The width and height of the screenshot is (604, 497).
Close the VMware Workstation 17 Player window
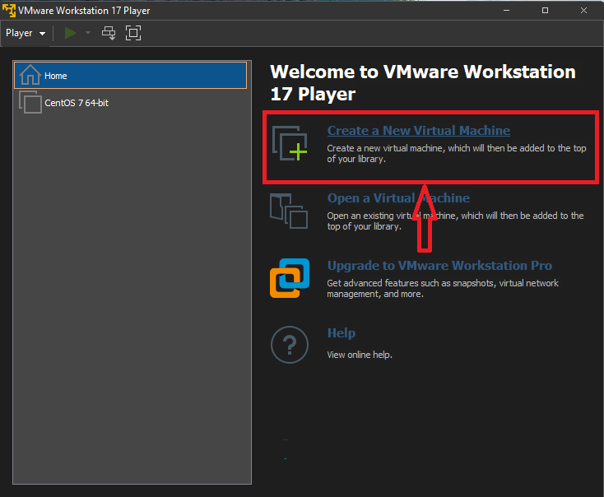click(x=583, y=11)
